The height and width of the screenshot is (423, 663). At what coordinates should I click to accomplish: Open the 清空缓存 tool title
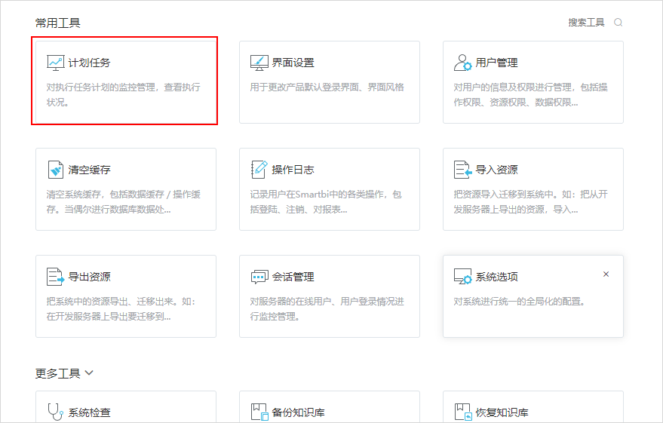click(89, 170)
